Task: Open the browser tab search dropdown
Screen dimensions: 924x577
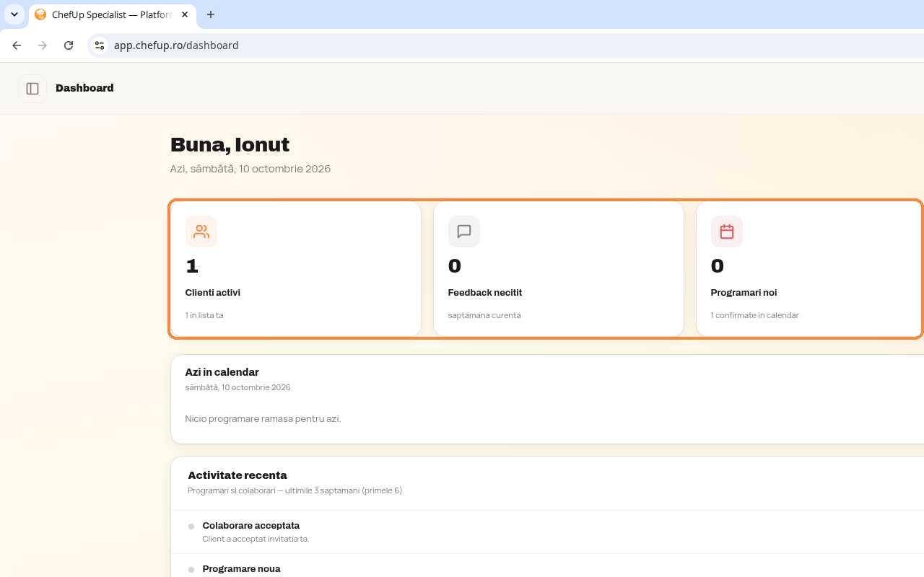Action: [14, 14]
